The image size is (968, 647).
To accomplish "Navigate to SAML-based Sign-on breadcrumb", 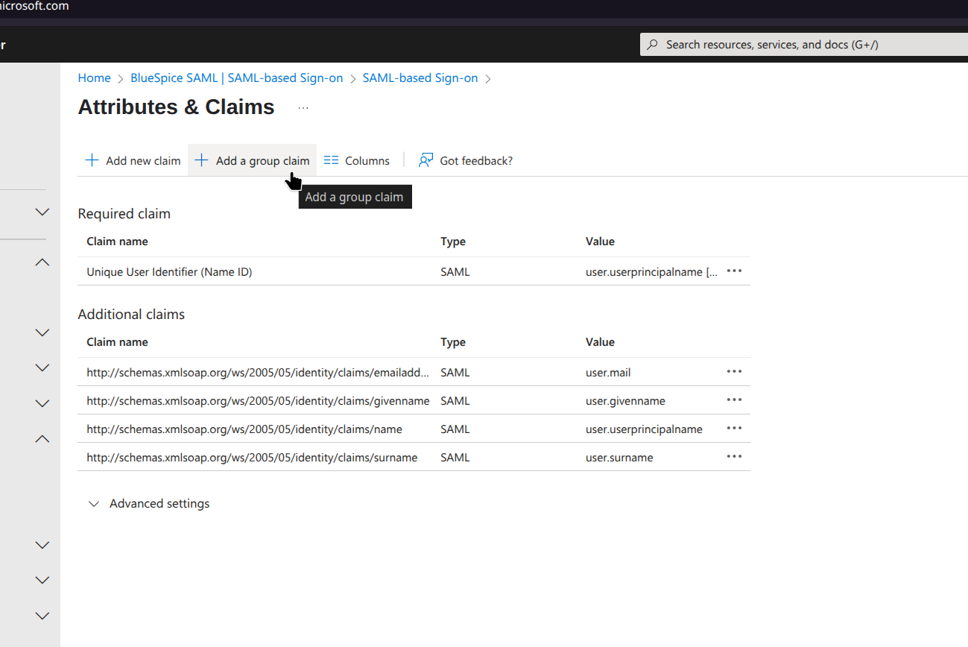I will coord(420,78).
